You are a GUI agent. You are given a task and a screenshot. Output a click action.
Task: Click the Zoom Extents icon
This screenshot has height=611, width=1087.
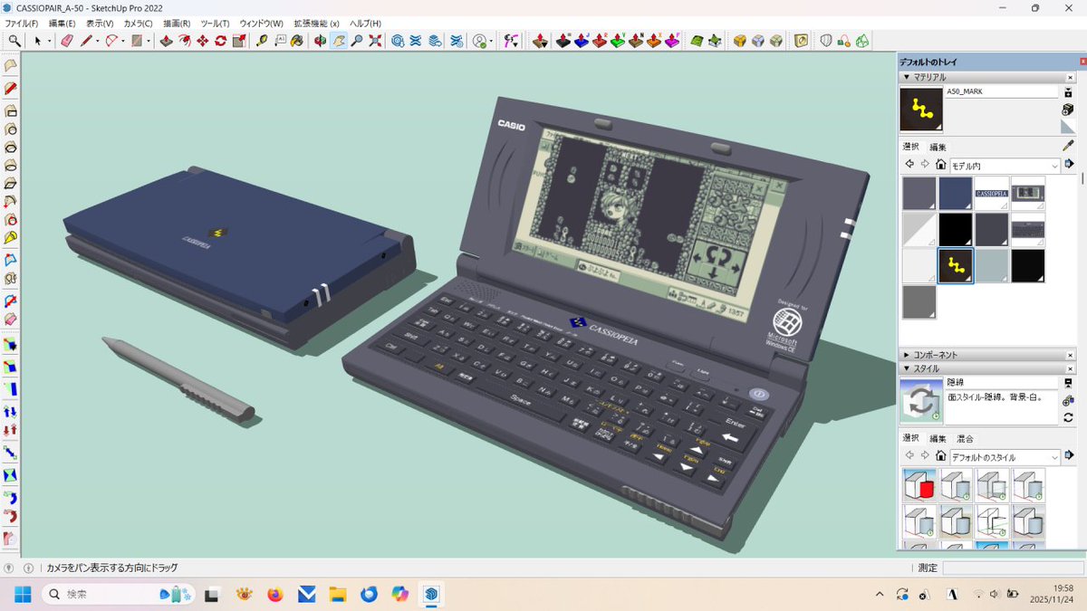[x=375, y=41]
